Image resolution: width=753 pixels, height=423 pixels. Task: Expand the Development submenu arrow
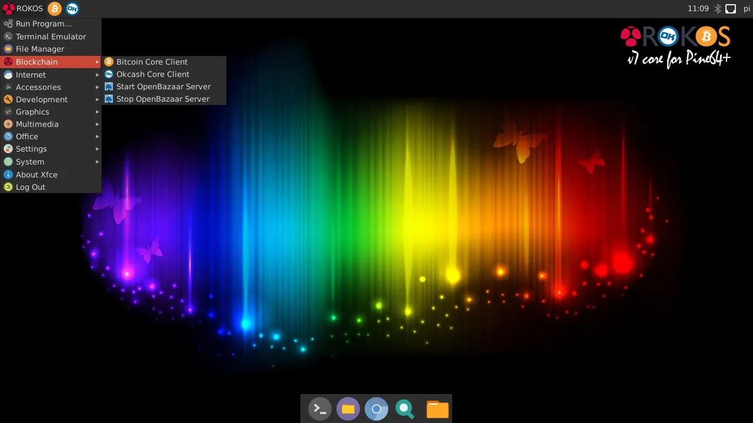[x=97, y=99]
